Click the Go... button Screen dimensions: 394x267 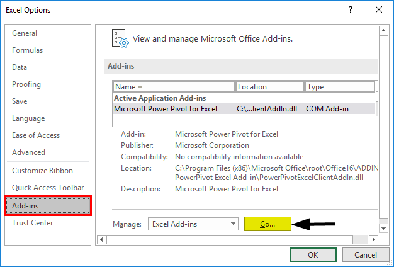coord(267,224)
